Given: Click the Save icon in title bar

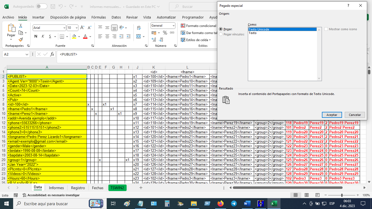Looking at the screenshot, I should pyautogui.click(x=53, y=6).
